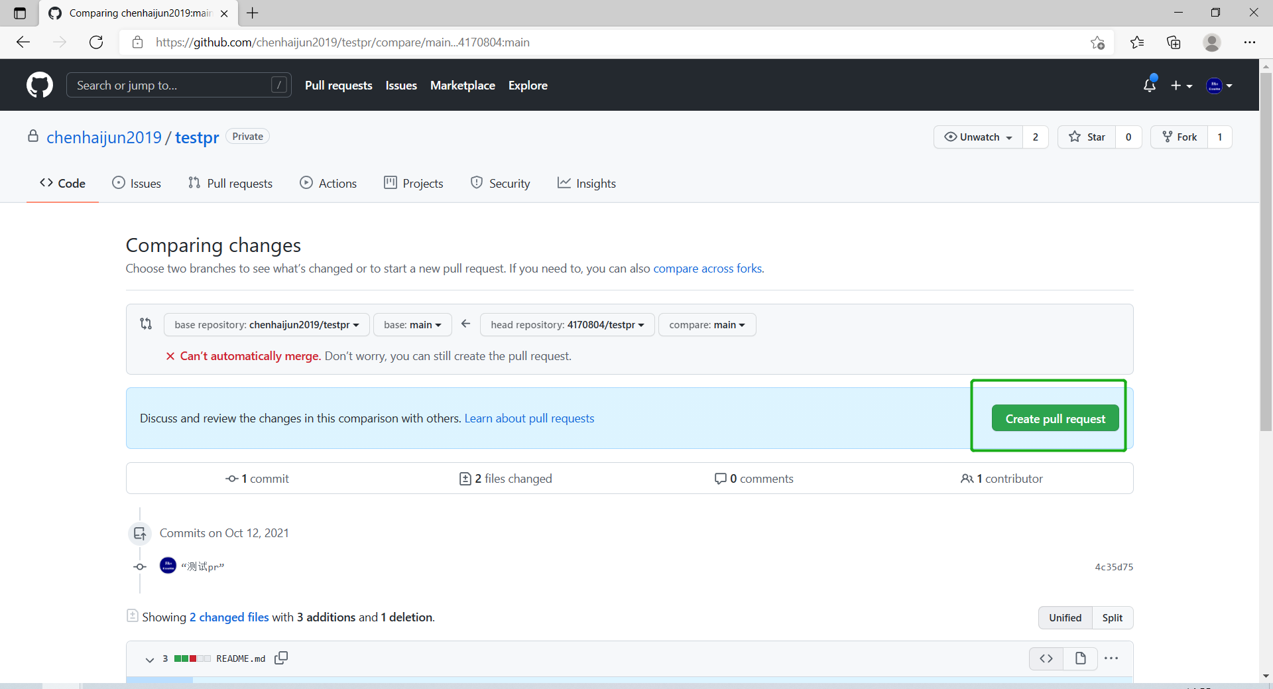
Task: Collapse the README.md diff chevron
Action: [150, 659]
